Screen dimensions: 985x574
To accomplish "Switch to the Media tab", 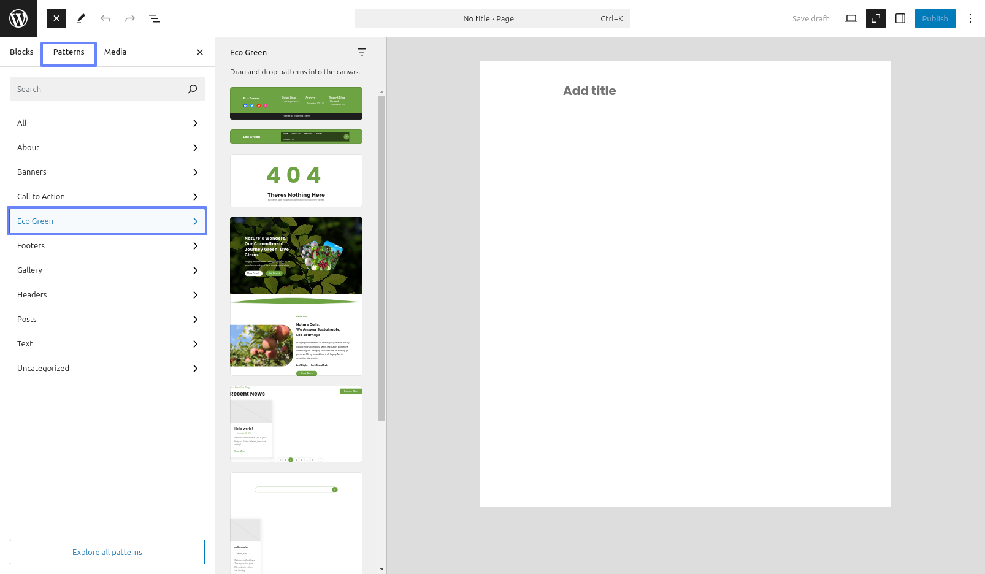I will click(115, 52).
